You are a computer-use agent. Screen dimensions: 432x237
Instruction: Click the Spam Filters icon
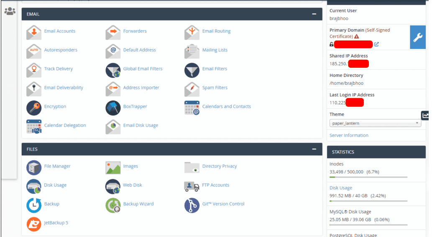[x=192, y=89]
